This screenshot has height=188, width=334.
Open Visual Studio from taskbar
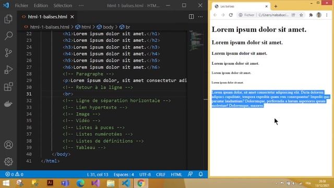tap(96, 183)
